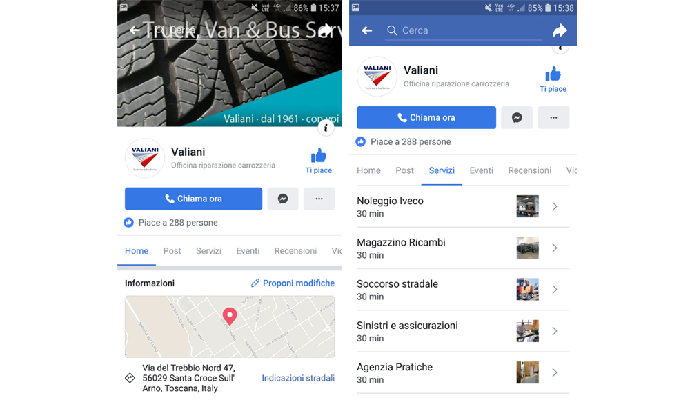Tap the red map location pin
The image size is (690, 400).
coord(229,316)
